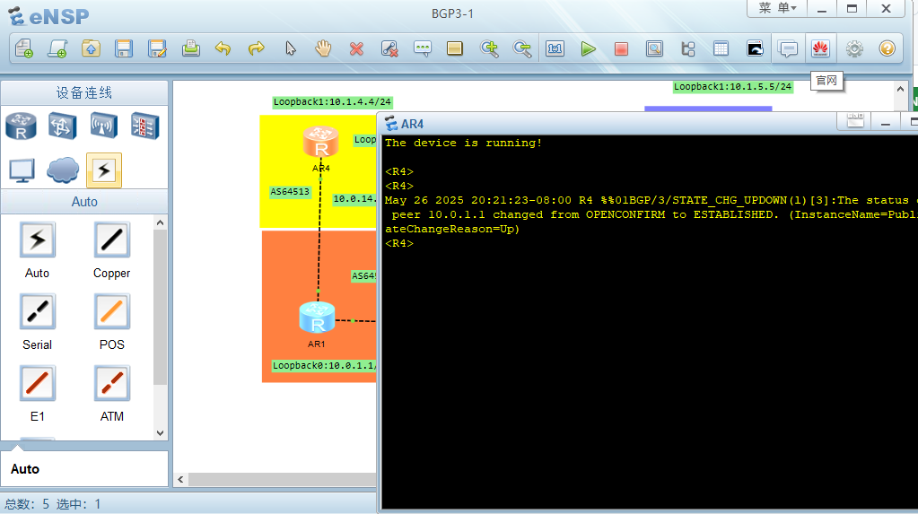Click the New Topology toolbar icon
This screenshot has width=918, height=514.
click(x=24, y=48)
